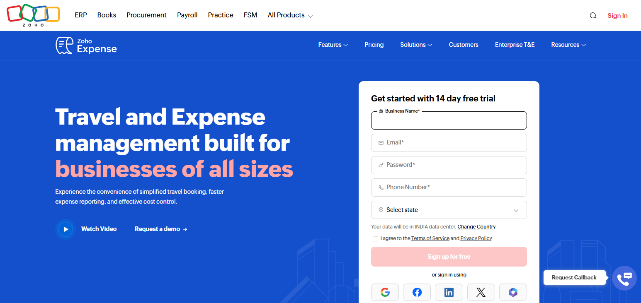This screenshot has height=303, width=641.
Task: Click Request a demo link
Action: click(161, 229)
